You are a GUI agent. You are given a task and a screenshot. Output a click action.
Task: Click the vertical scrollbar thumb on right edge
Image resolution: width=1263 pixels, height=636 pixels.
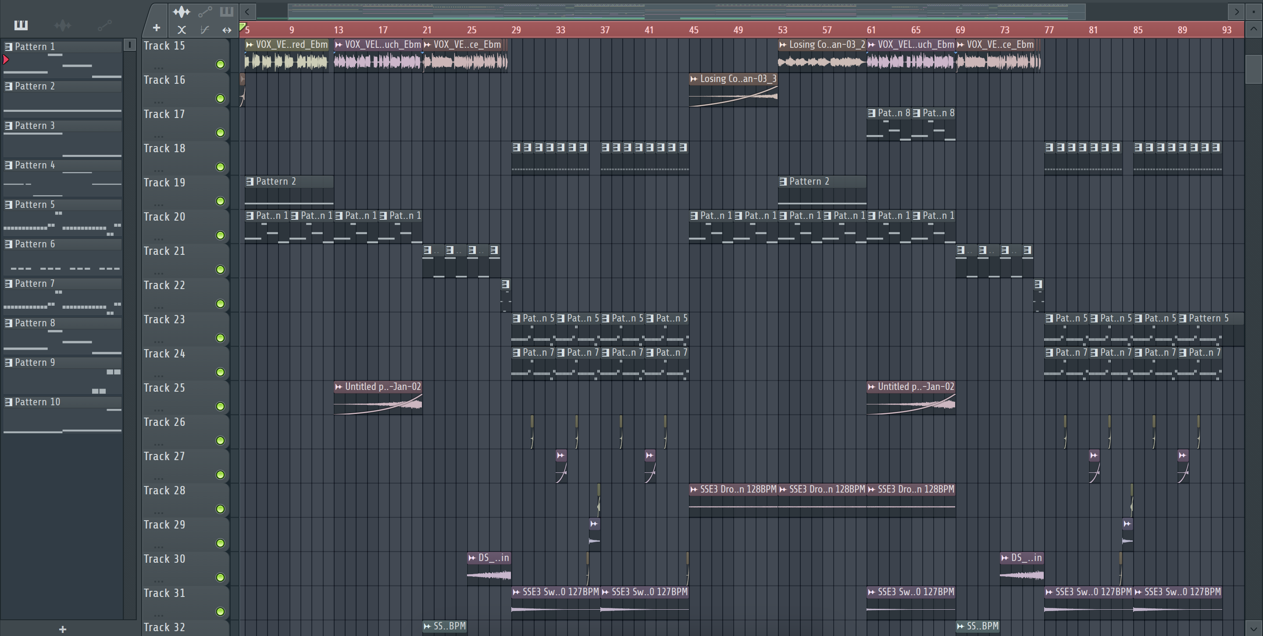point(1254,69)
